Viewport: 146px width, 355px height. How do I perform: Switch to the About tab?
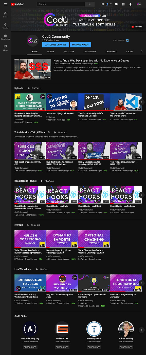pos(130,52)
